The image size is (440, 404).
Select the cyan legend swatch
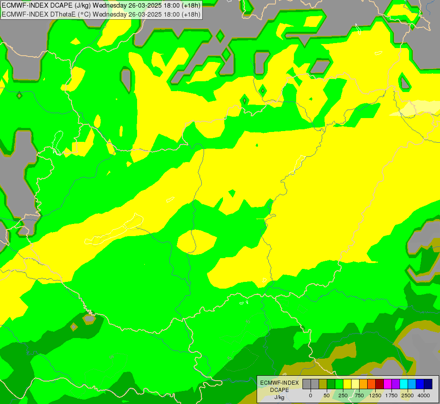[404, 384]
